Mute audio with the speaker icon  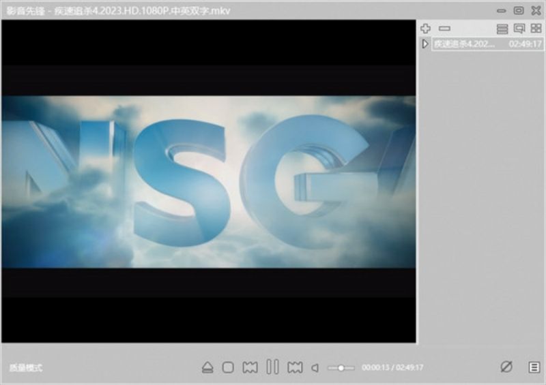315,367
